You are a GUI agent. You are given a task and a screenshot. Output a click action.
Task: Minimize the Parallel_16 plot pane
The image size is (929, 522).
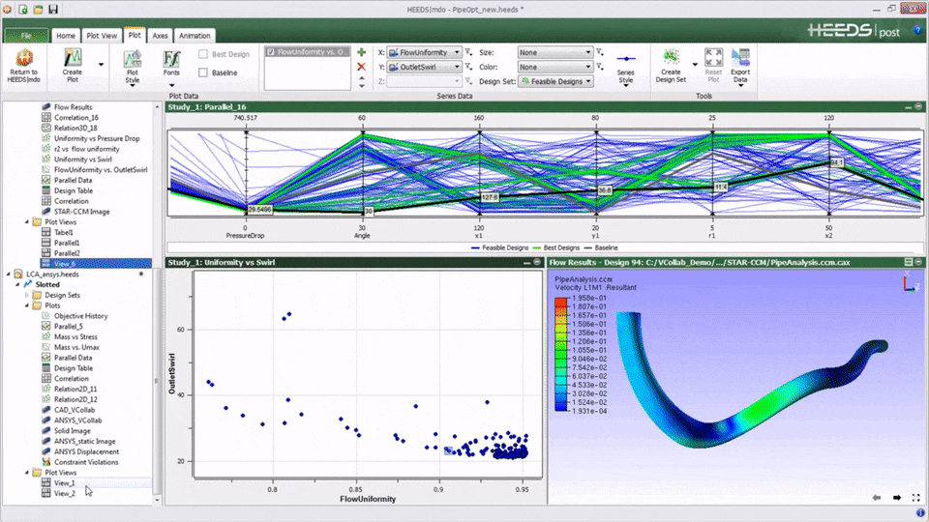pos(909,107)
